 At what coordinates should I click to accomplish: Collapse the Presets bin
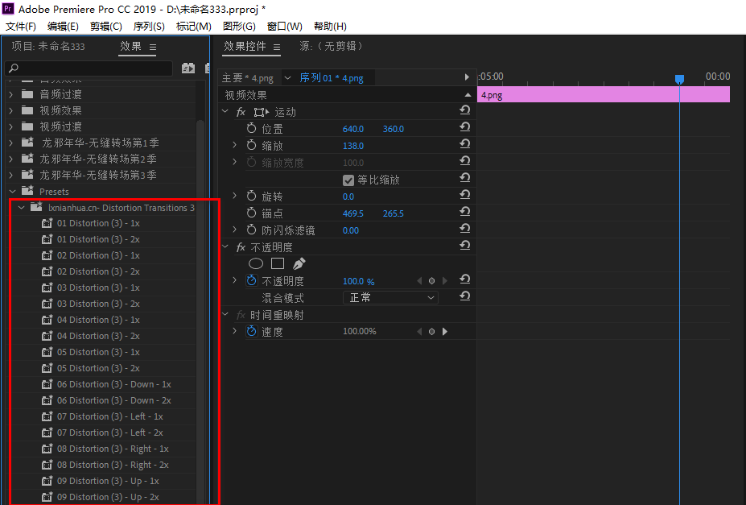pos(12,192)
